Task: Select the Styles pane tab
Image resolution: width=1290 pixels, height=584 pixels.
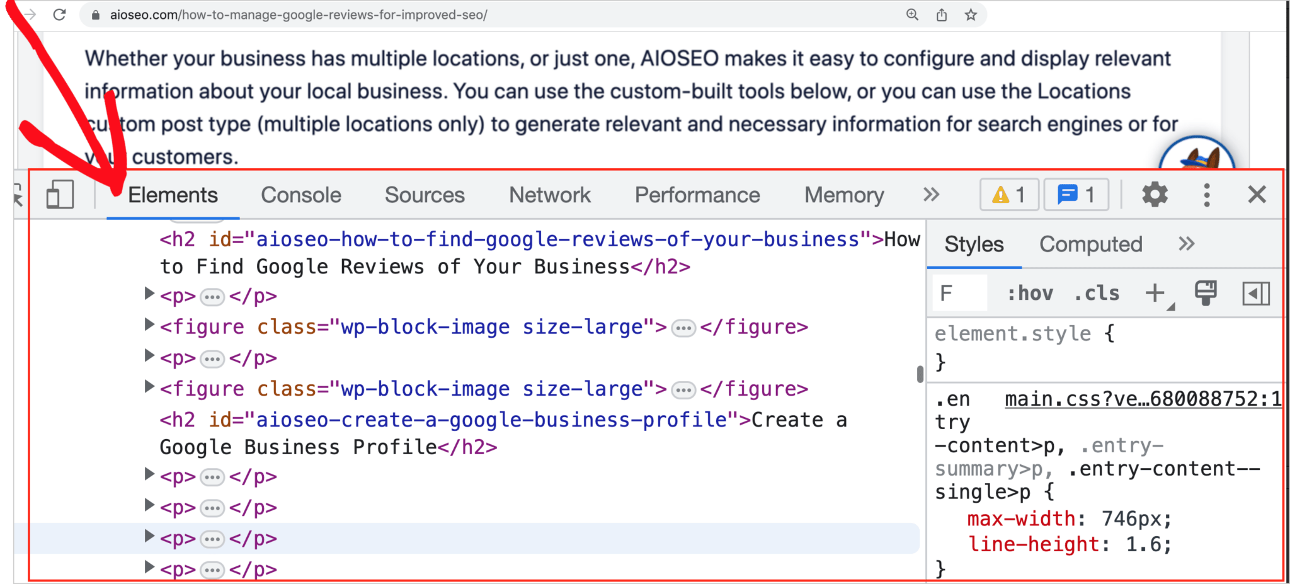Action: [974, 244]
